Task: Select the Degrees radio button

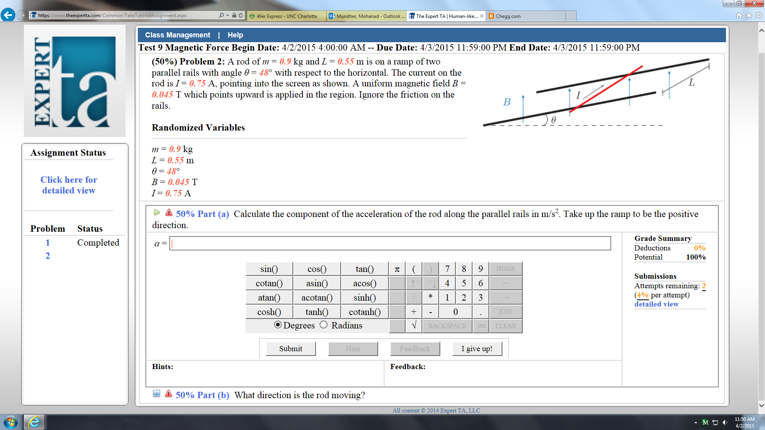Action: pyautogui.click(x=278, y=325)
